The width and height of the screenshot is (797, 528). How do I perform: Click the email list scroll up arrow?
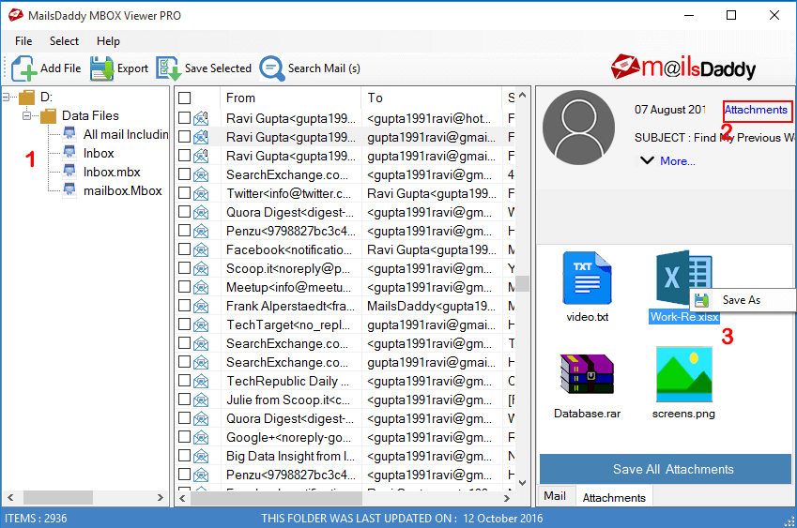522,96
